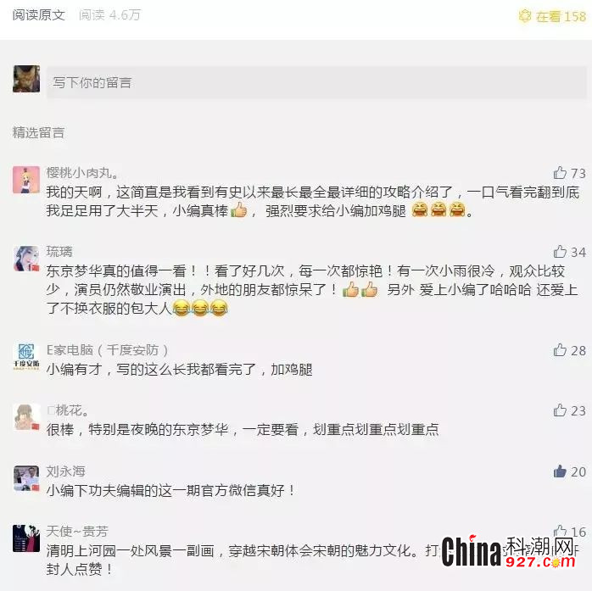Open 琉璃 user avatar
Image resolution: width=592 pixels, height=591 pixels.
point(26,259)
